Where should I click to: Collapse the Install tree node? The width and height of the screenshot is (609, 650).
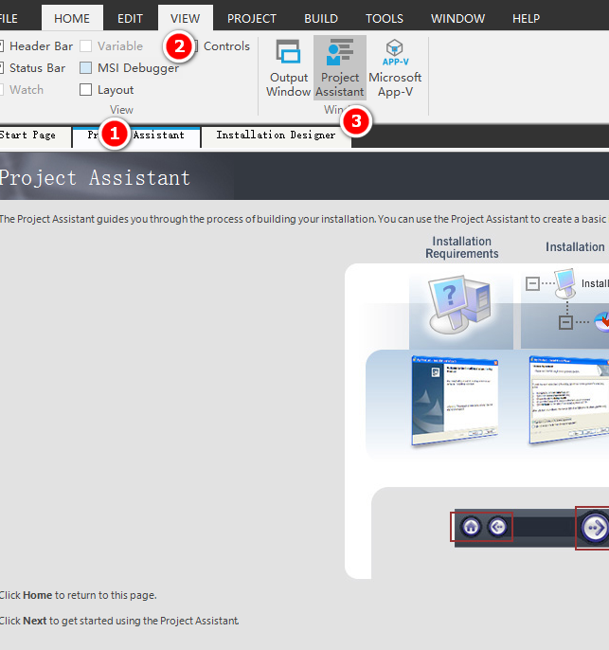532,284
